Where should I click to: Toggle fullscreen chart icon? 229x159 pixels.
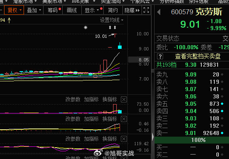coord(146,10)
